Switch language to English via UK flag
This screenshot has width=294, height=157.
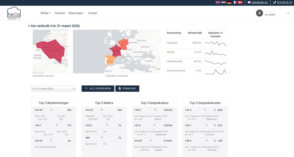pos(218,2)
